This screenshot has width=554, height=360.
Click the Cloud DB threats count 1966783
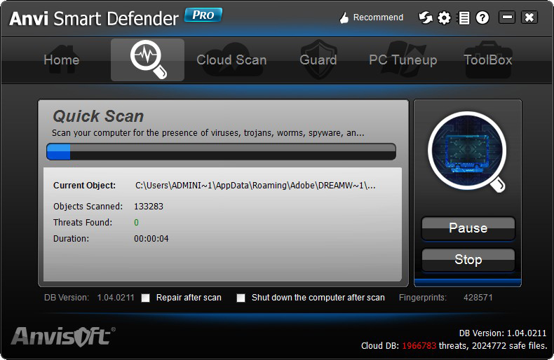point(419,346)
